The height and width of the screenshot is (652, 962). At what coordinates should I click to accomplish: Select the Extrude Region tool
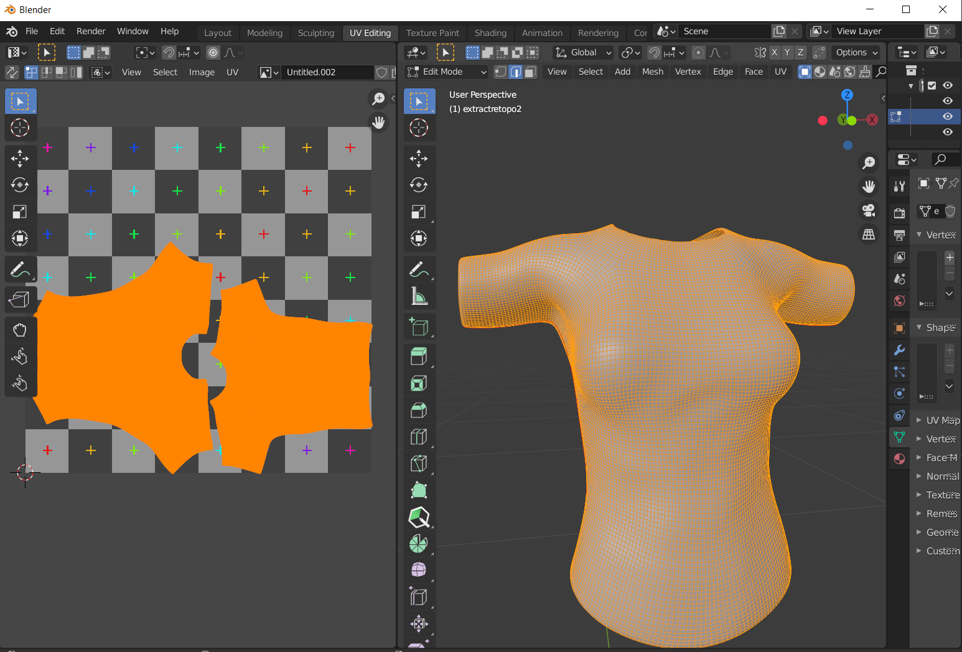[x=419, y=356]
